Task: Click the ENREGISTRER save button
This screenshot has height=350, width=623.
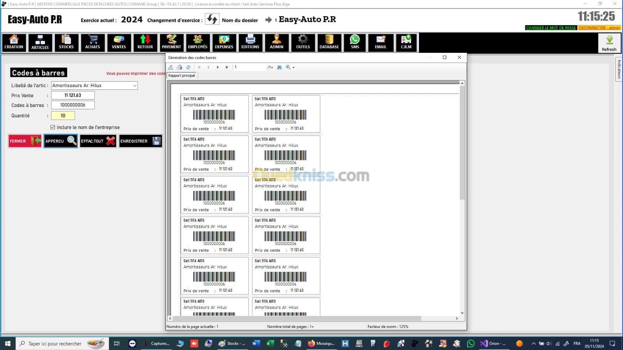Action: click(x=140, y=141)
